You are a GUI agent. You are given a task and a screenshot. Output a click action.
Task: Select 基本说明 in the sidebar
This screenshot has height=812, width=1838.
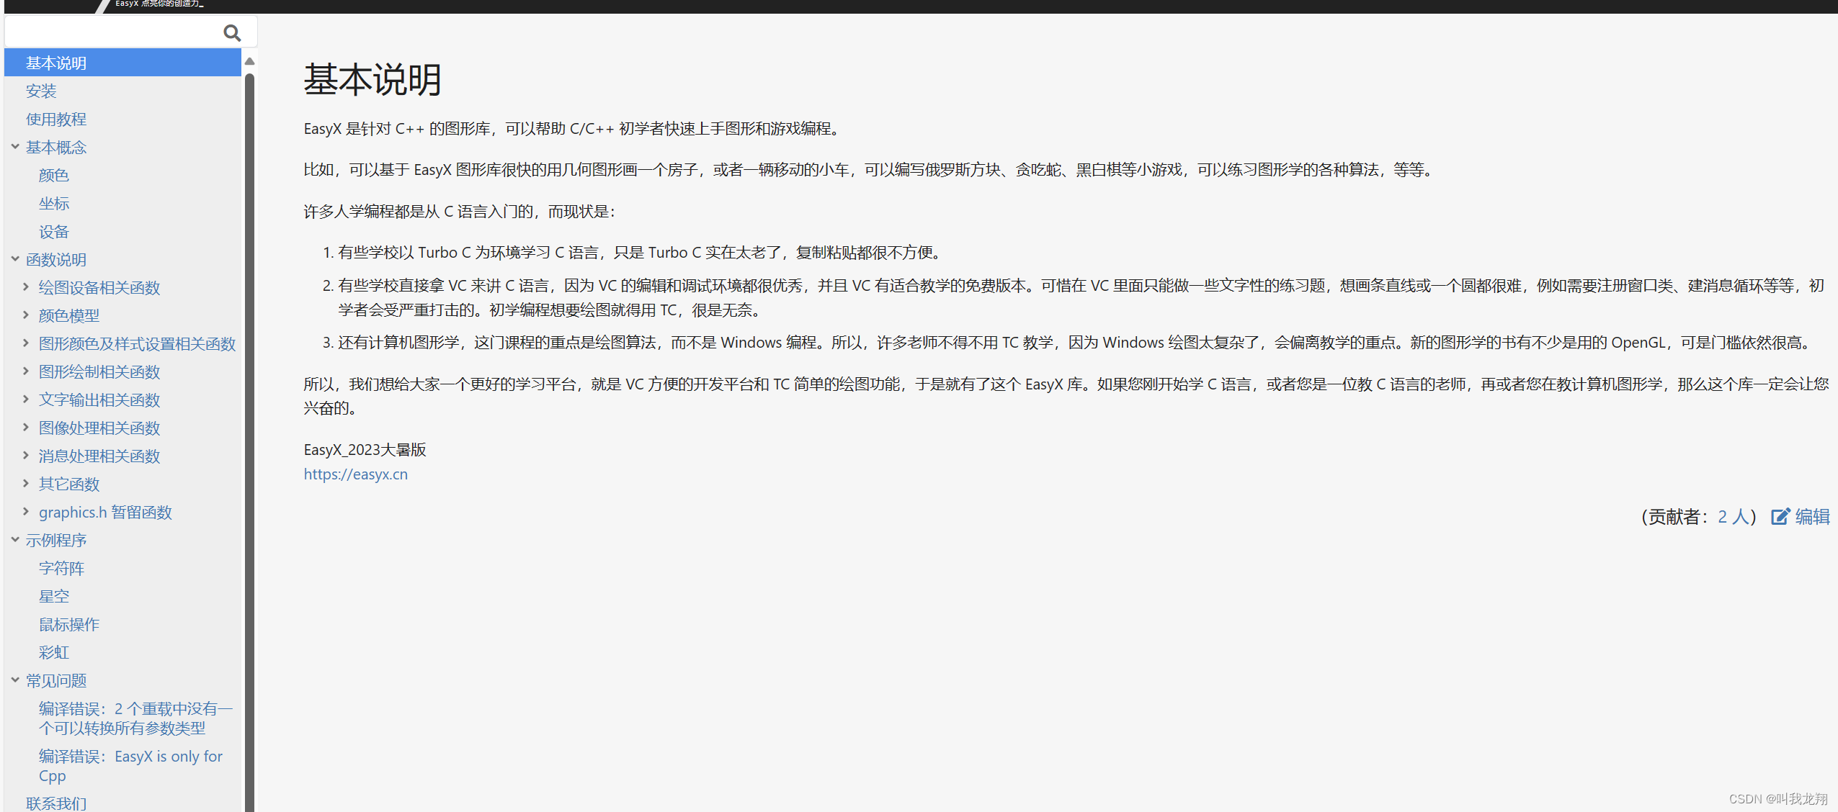coord(122,63)
